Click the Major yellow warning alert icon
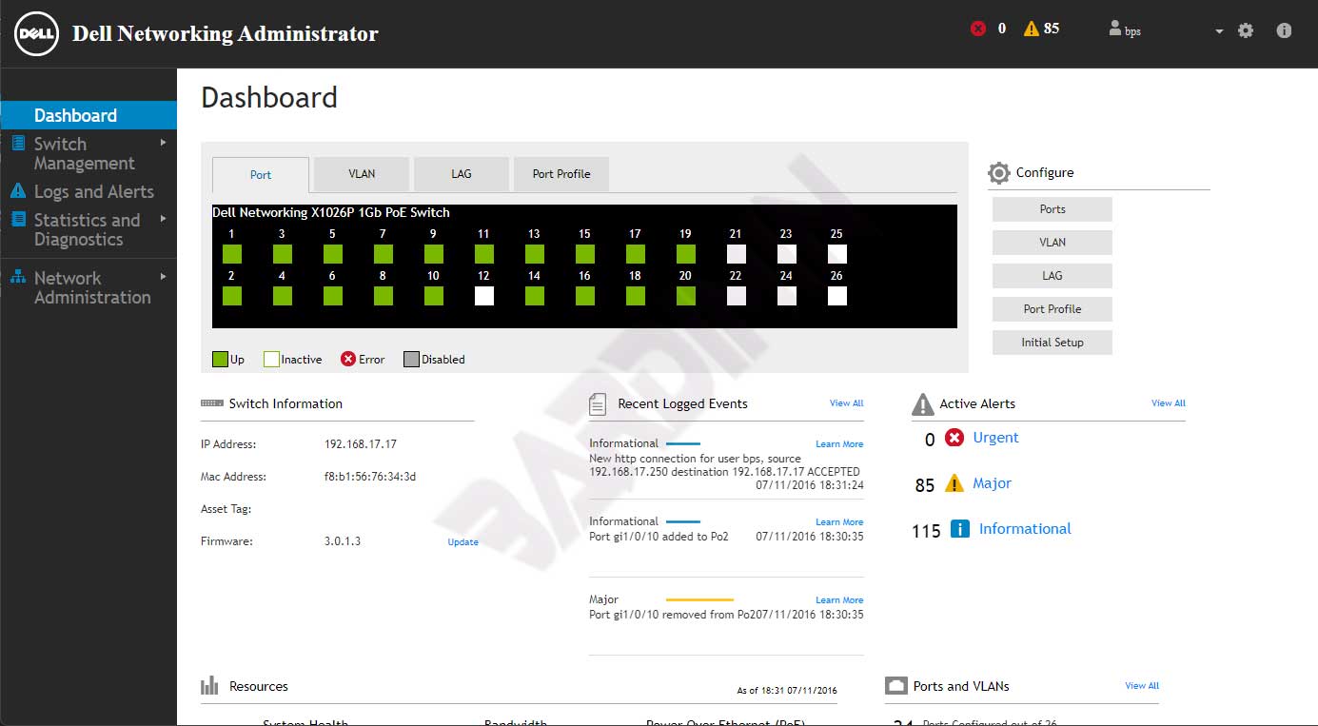This screenshot has width=1318, height=726. (x=954, y=483)
